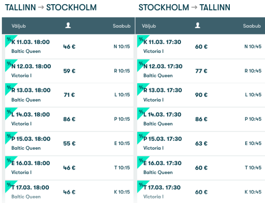This screenshot has height=203, width=265.
Task: Click discount badge on L 14.03. 17:30 departure
Action: (141, 112)
